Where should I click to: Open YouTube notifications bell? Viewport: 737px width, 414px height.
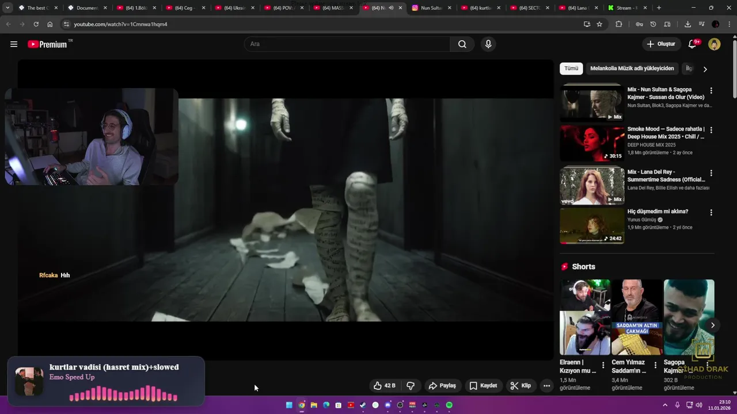693,44
